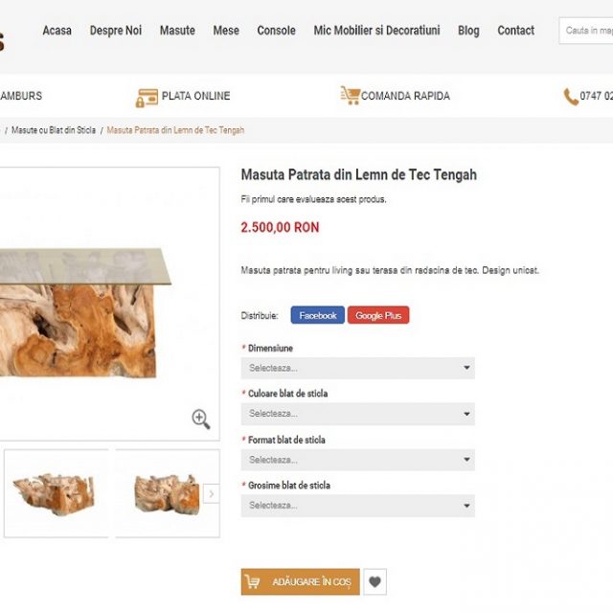
Task: Click next arrow in thumbnail gallery
Action: [x=211, y=493]
